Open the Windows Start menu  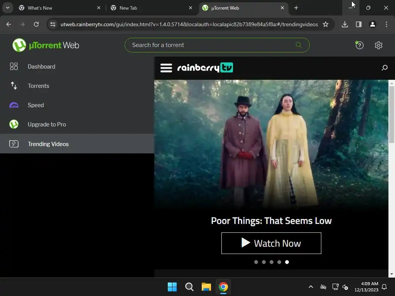(x=172, y=287)
